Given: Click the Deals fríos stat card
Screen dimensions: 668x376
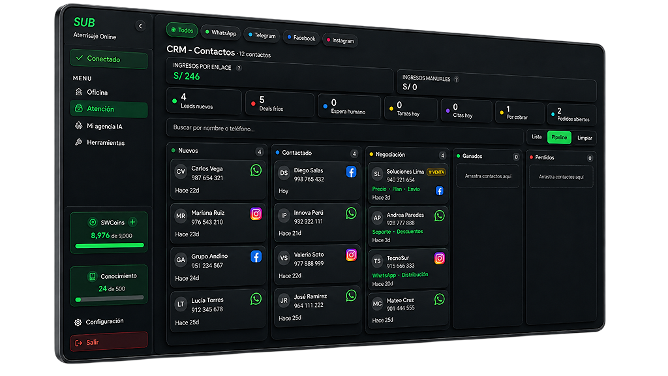Looking at the screenshot, I should [x=280, y=104].
